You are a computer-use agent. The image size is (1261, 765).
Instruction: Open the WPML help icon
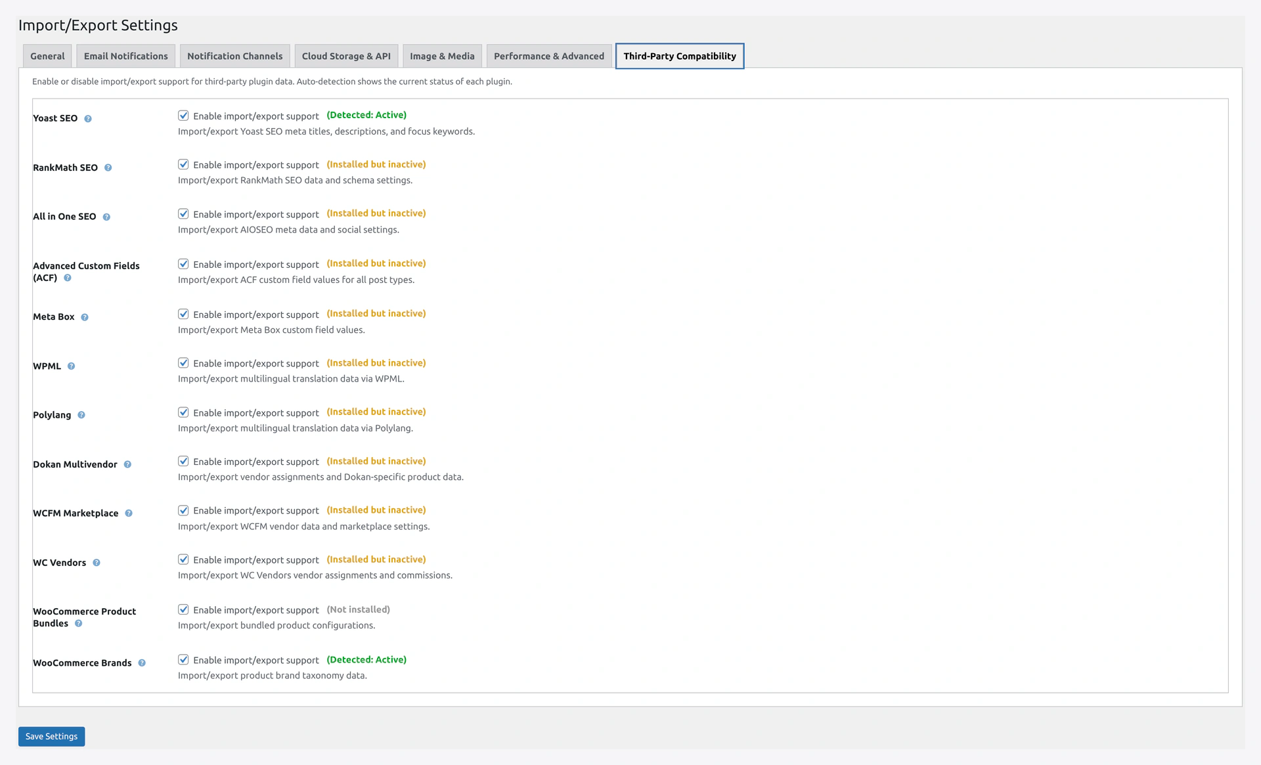tap(72, 366)
